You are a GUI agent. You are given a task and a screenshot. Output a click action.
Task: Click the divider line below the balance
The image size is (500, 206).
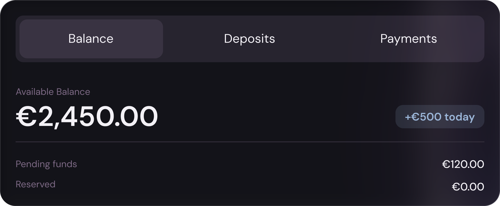(250, 142)
